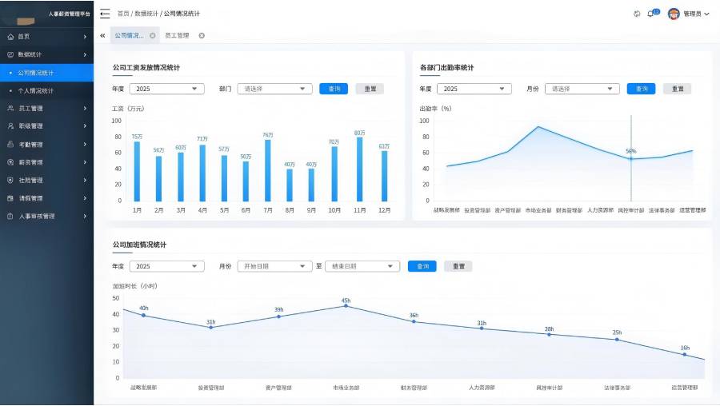The width and height of the screenshot is (720, 406).
Task: Open the 部门 dropdown in salary statistics
Action: click(274, 89)
